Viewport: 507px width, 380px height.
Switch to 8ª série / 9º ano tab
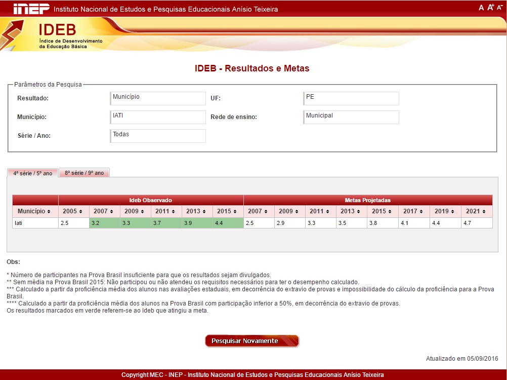point(85,173)
